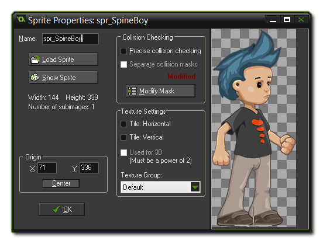Enable Precise collision checking

click(x=124, y=51)
